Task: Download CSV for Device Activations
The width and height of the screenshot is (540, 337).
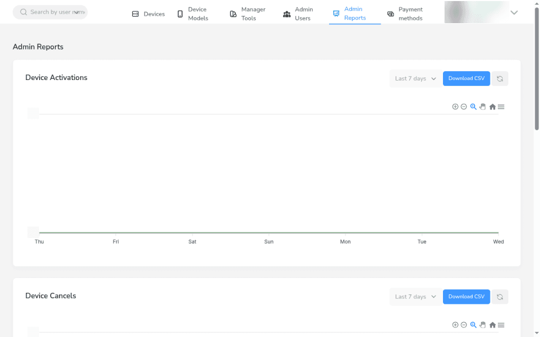Action: 466,78
